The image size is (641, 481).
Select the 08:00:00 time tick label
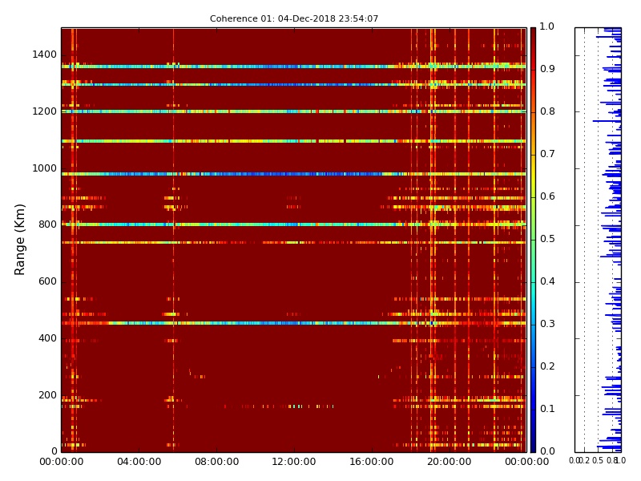pos(216,463)
